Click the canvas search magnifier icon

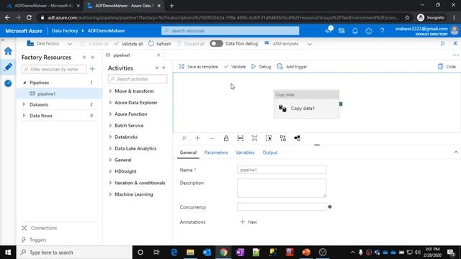point(184,138)
